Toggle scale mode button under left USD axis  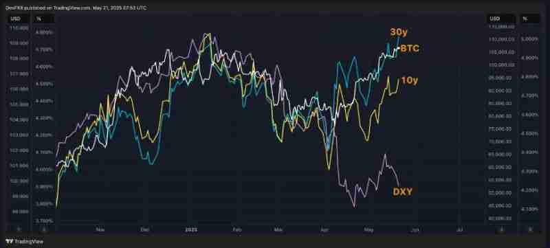click(x=19, y=229)
